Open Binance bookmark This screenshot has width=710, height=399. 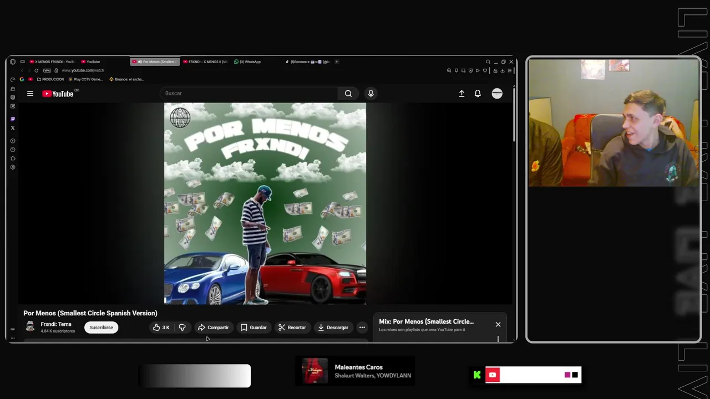(x=126, y=79)
